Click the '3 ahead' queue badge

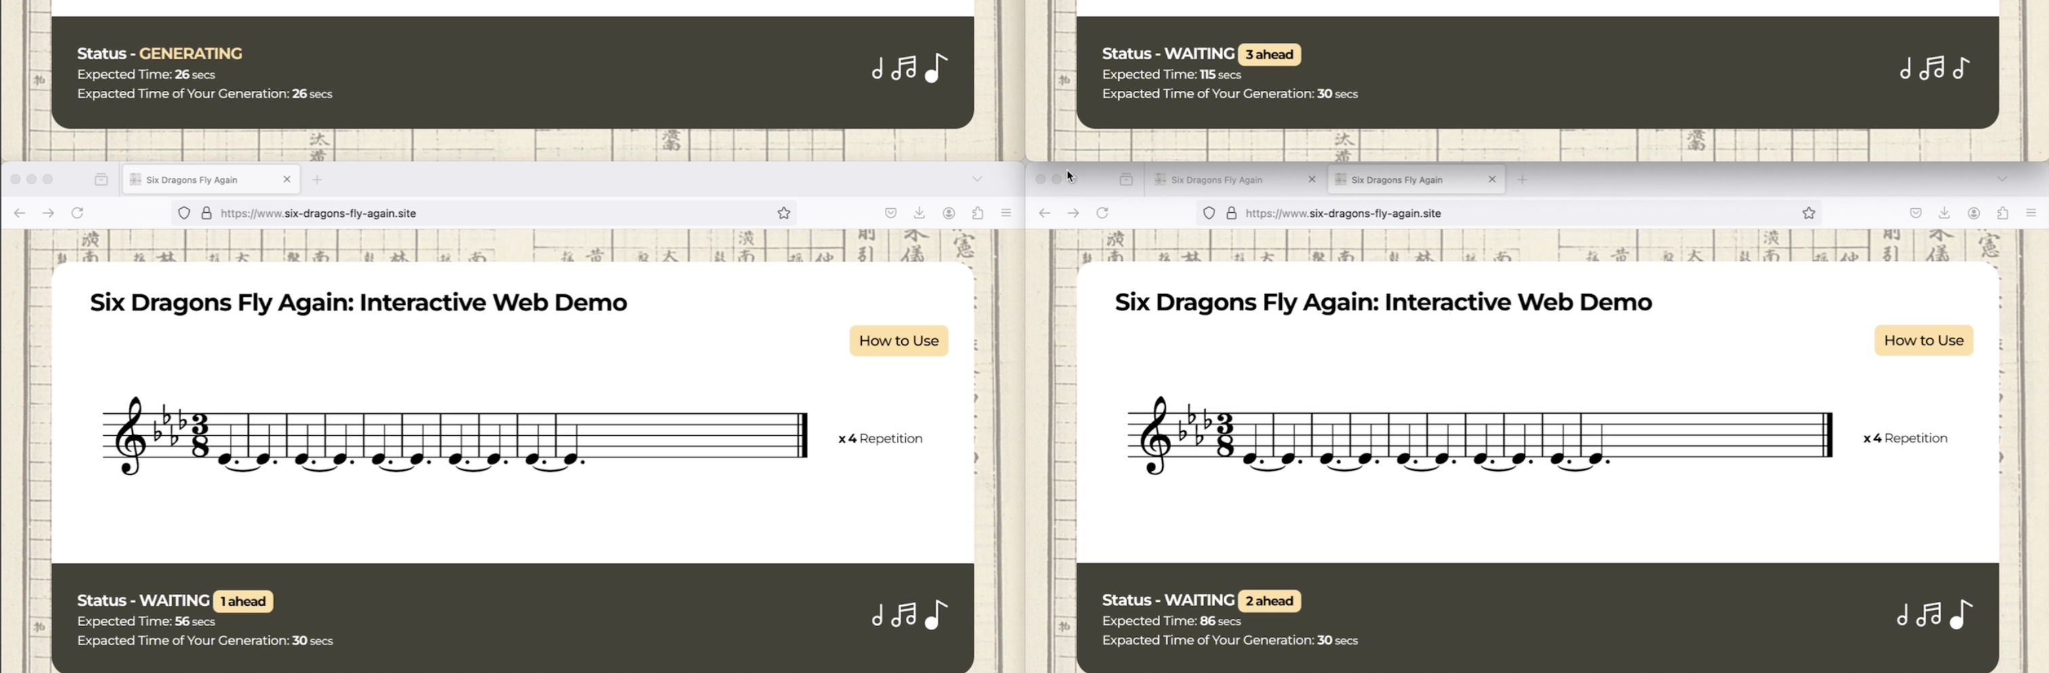pos(1269,54)
